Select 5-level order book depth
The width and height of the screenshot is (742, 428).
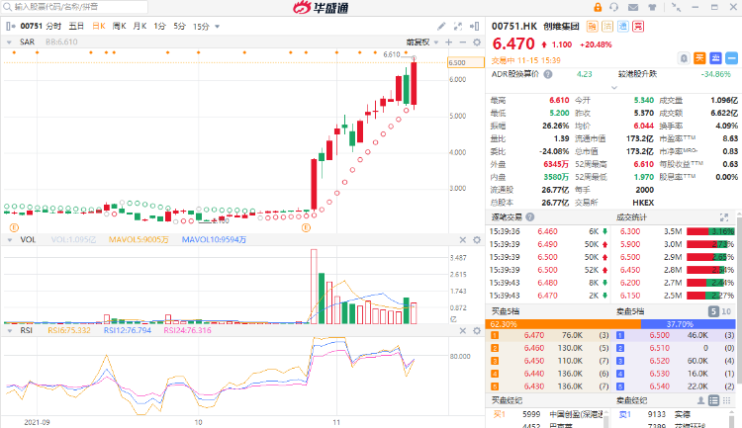[x=713, y=311]
